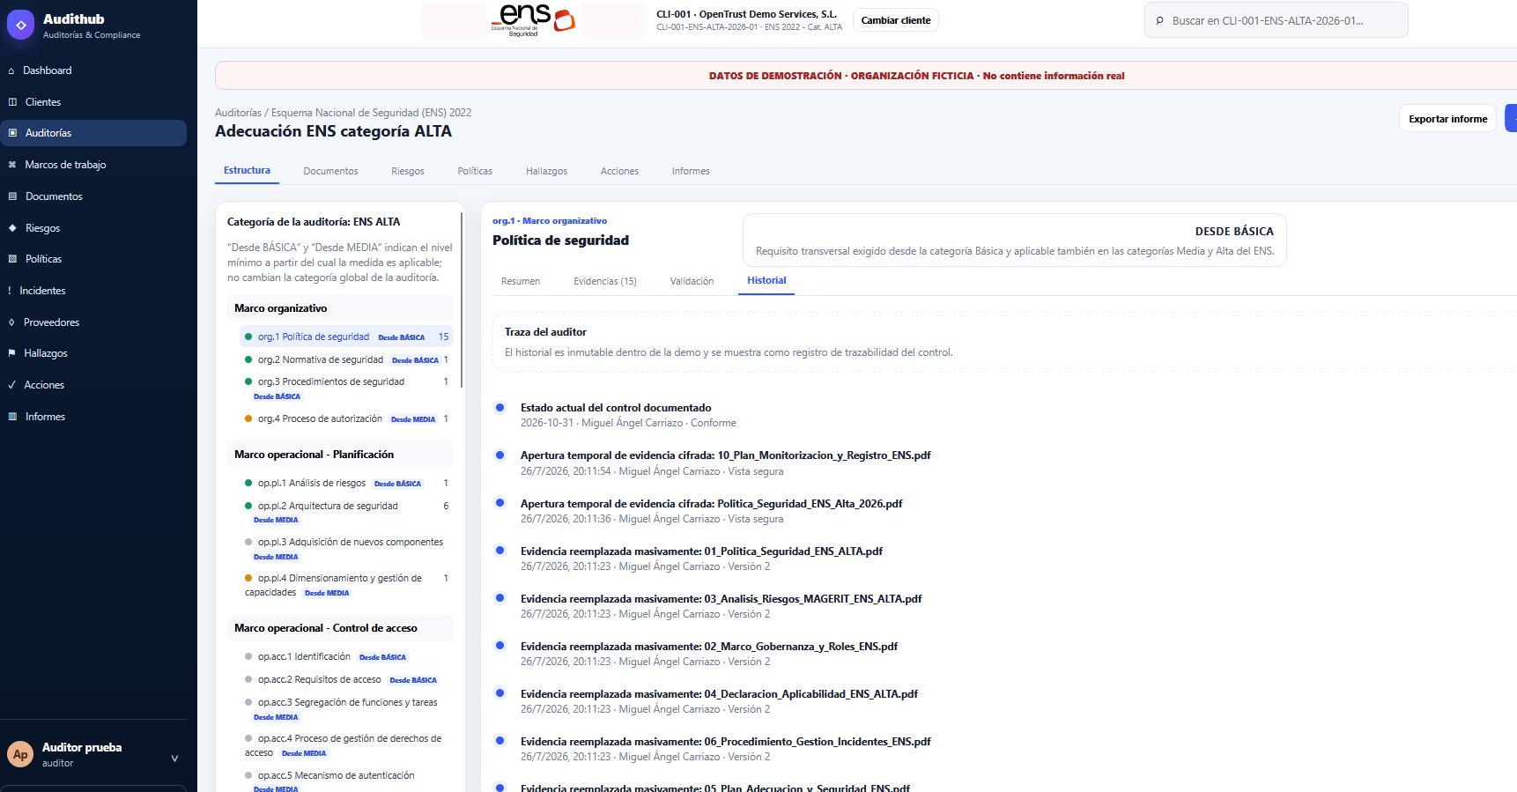Select op.pl.2 Arquitectura de seguridad control
This screenshot has width=1517, height=792.
coord(346,512)
